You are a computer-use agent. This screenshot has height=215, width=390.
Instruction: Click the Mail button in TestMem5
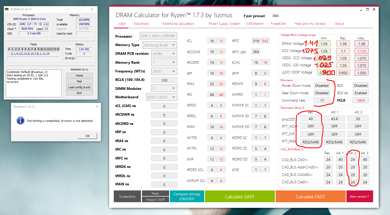pyautogui.click(x=79, y=81)
